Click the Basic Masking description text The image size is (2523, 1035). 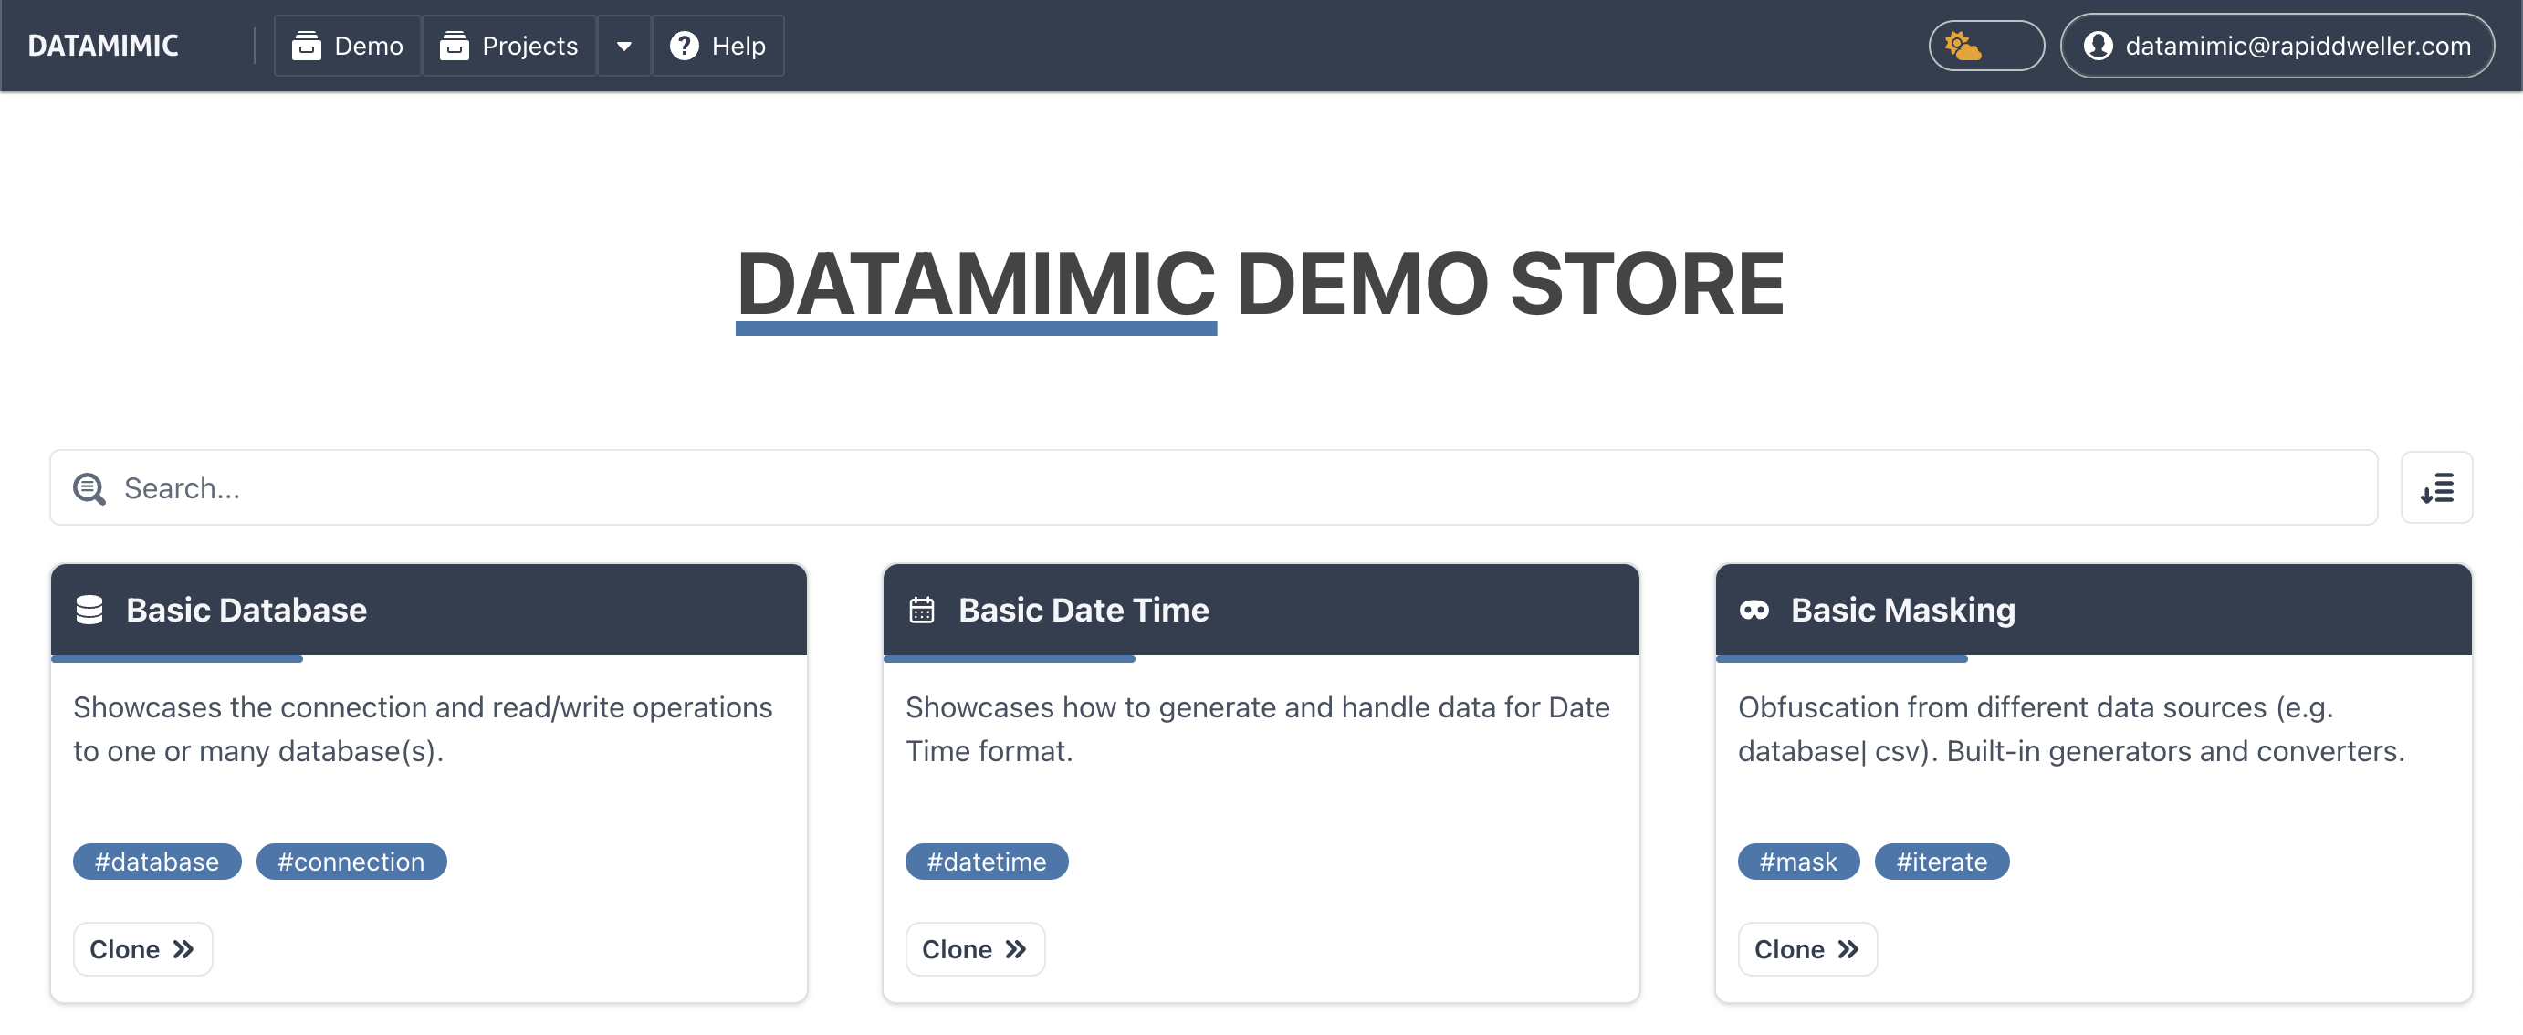[x=2071, y=728]
